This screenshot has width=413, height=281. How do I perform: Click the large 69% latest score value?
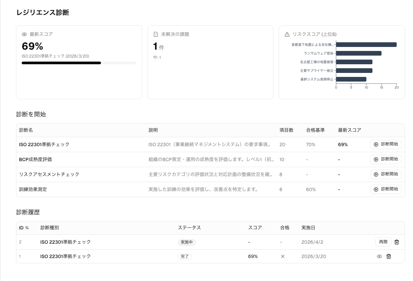[x=32, y=46]
